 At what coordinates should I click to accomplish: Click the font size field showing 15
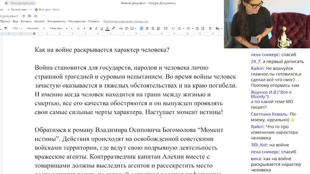78,29
